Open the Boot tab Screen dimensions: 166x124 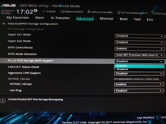click(123, 19)
